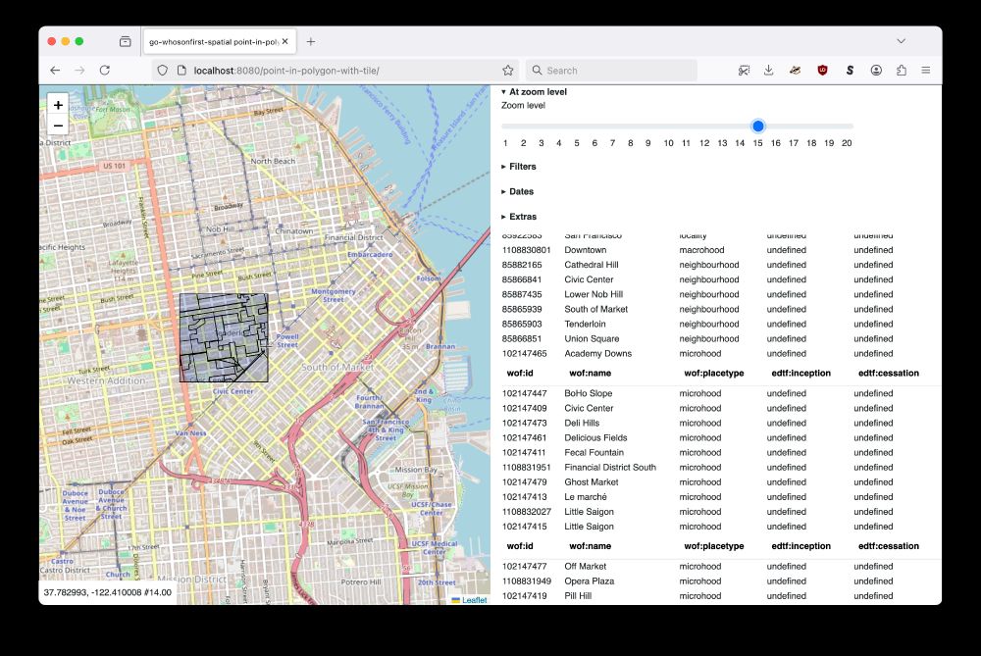This screenshot has width=981, height=656.
Task: Open the downloads panel
Action: pyautogui.click(x=768, y=71)
